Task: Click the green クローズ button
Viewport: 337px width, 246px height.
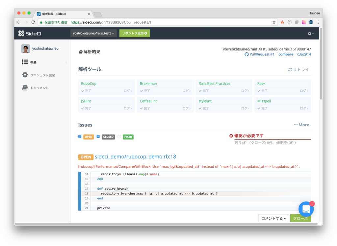Action: [x=300, y=218]
